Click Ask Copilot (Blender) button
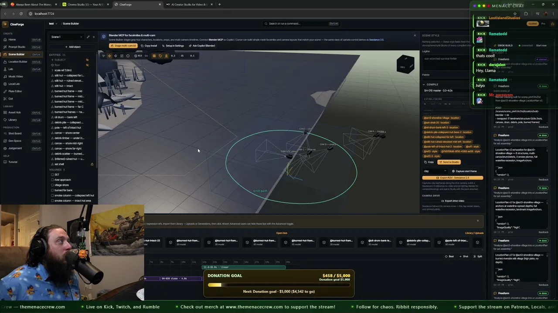 [x=202, y=46]
